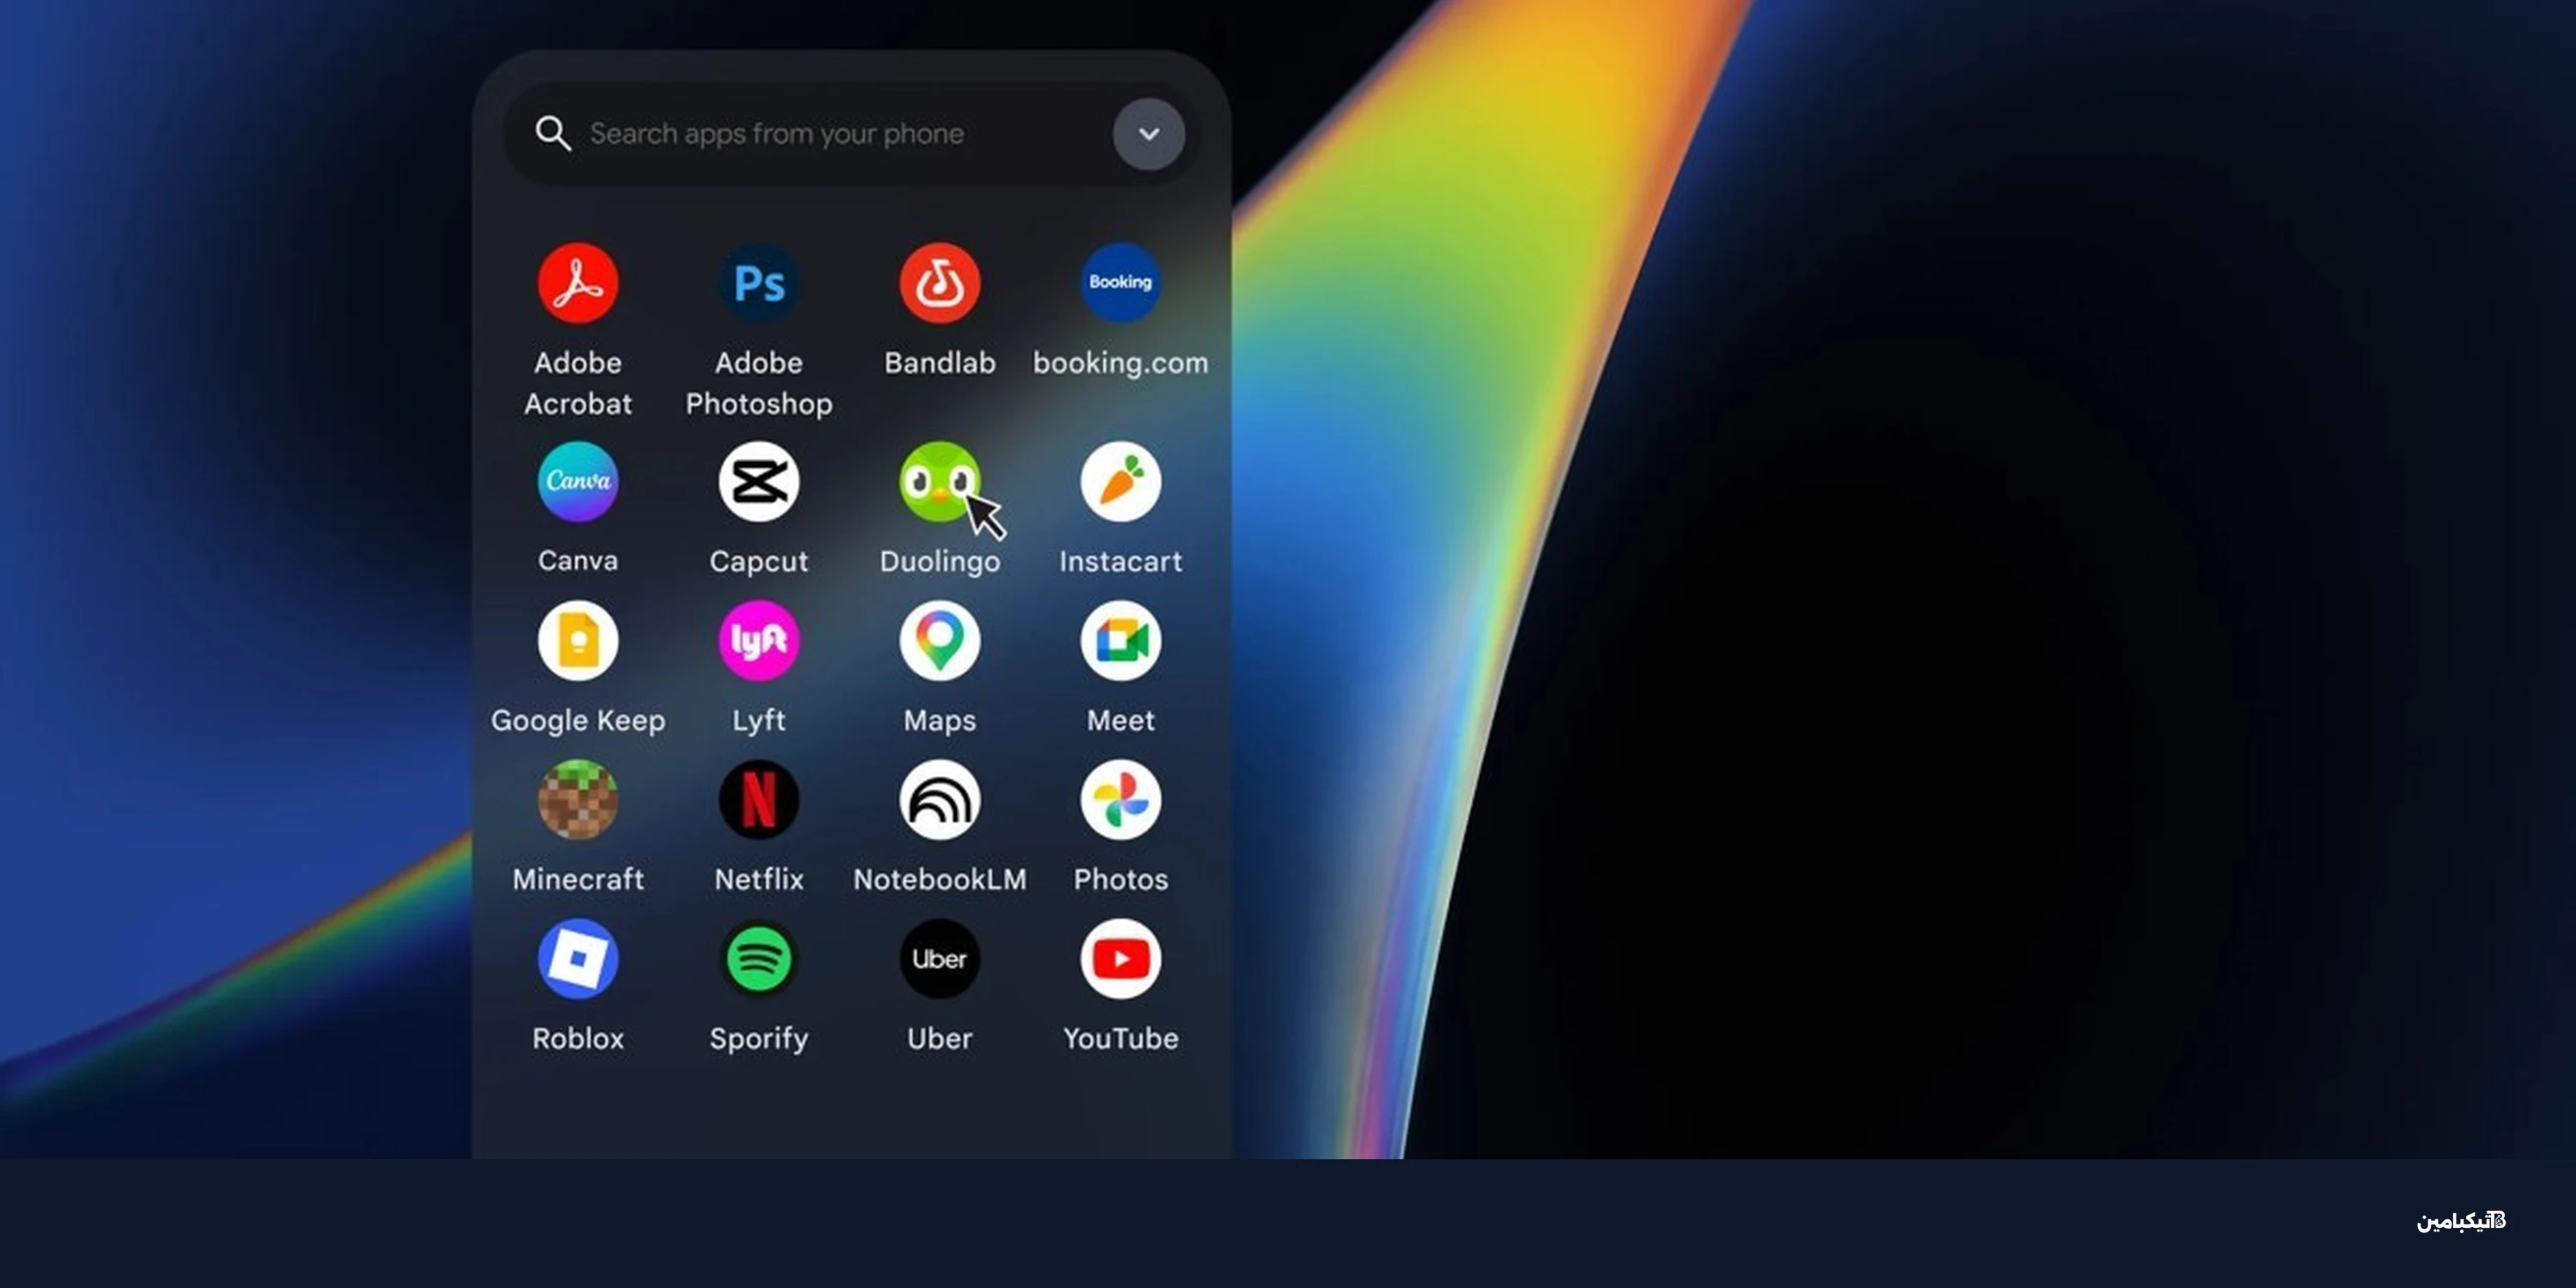Click the 'Adobe Acrobat' label

pos(578,383)
